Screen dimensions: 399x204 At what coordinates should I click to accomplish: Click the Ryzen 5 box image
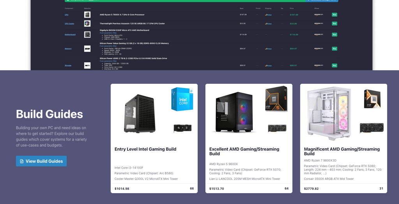[x=277, y=99]
